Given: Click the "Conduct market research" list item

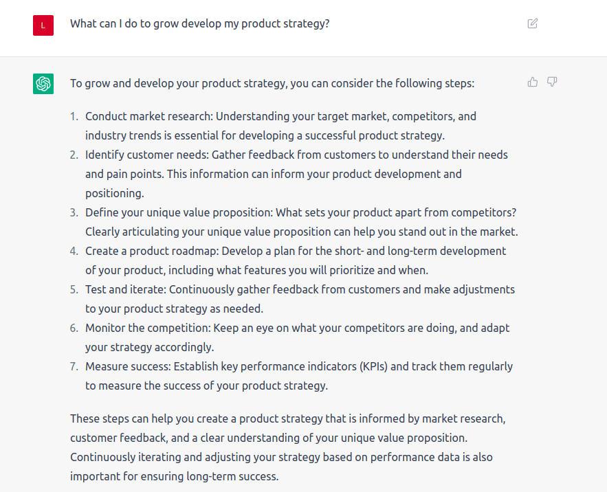Looking at the screenshot, I should (x=149, y=117).
